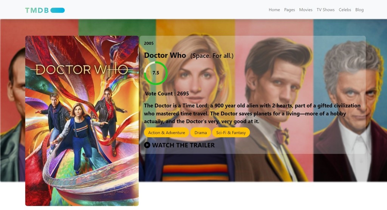Select the Action & Adventure genre tag
Viewport: 387px width, 210px height.
click(x=167, y=133)
